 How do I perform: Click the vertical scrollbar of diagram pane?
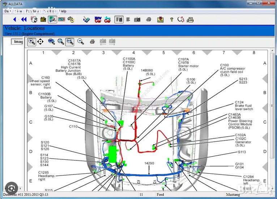[x=272, y=108]
